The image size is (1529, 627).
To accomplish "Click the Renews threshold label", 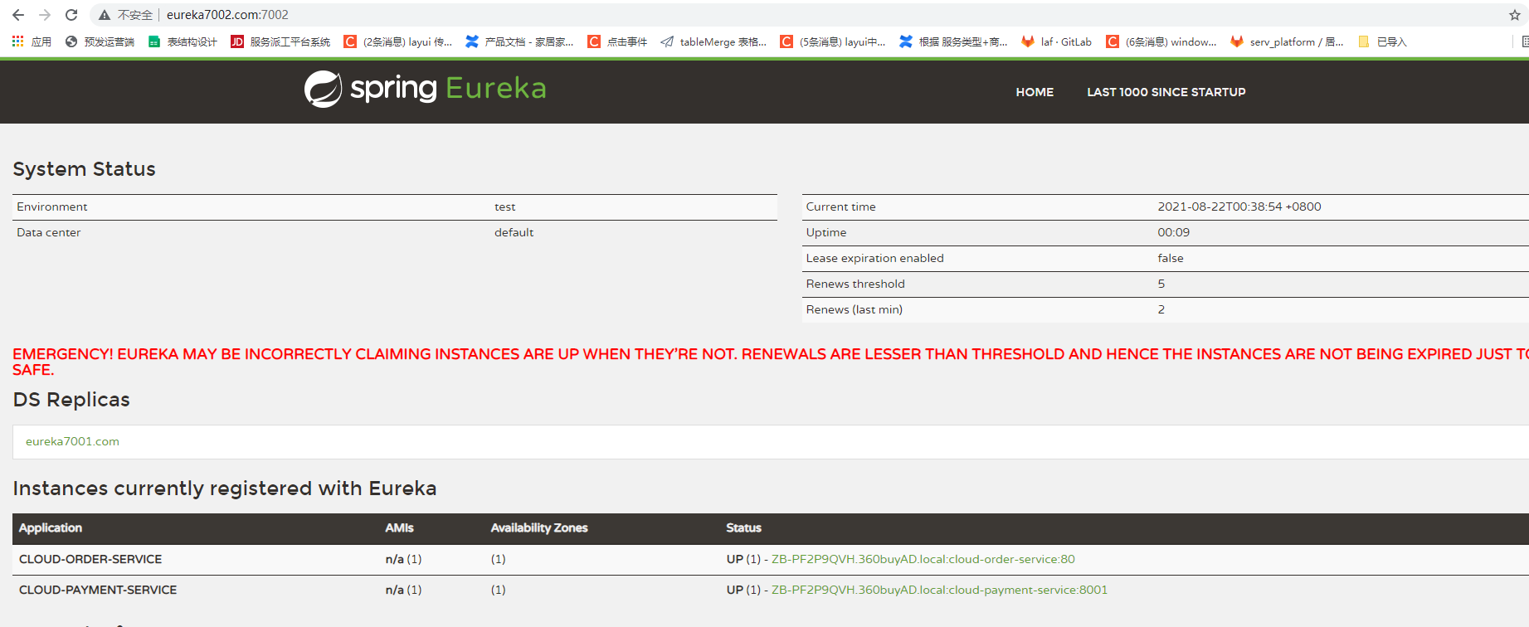I will (x=855, y=284).
